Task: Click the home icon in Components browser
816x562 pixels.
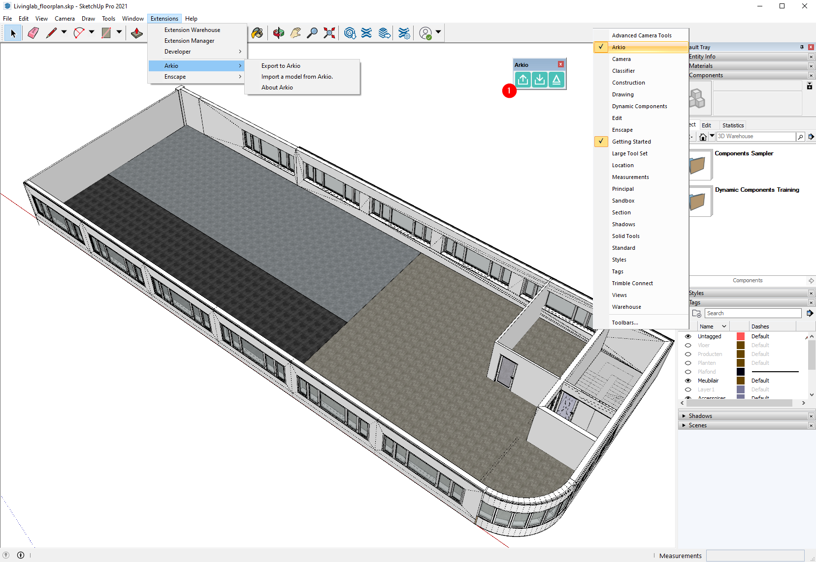Action: coord(703,137)
